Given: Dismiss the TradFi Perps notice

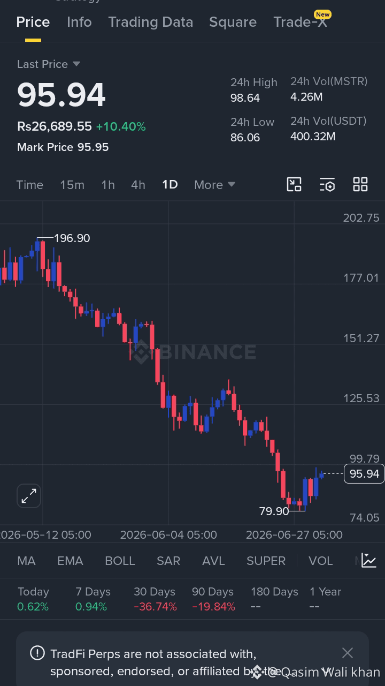Looking at the screenshot, I should (x=348, y=653).
